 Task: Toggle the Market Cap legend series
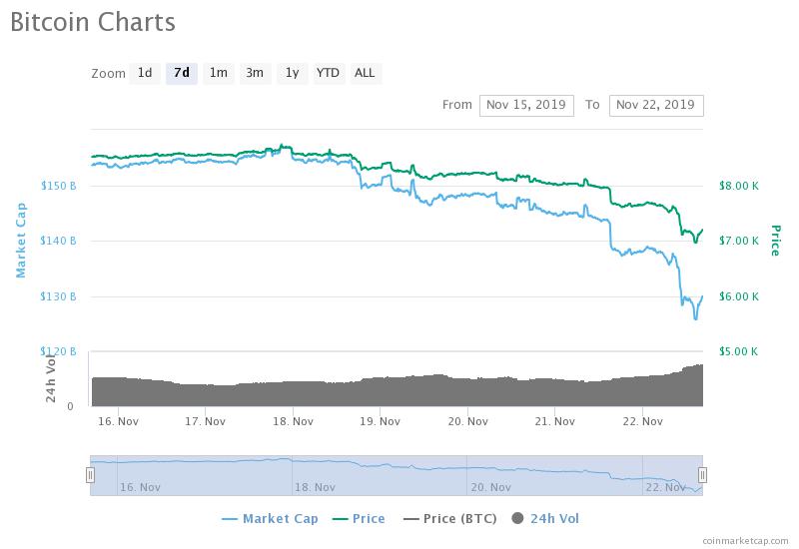pos(270,519)
